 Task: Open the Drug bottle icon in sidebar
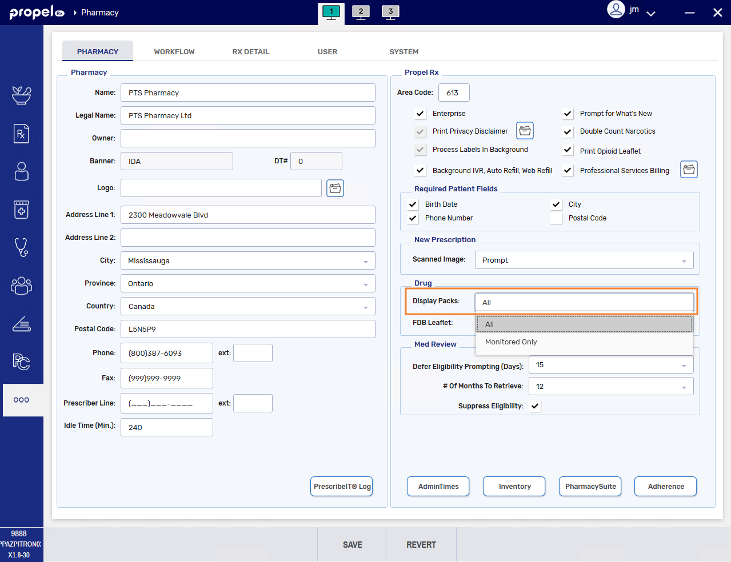(22, 210)
